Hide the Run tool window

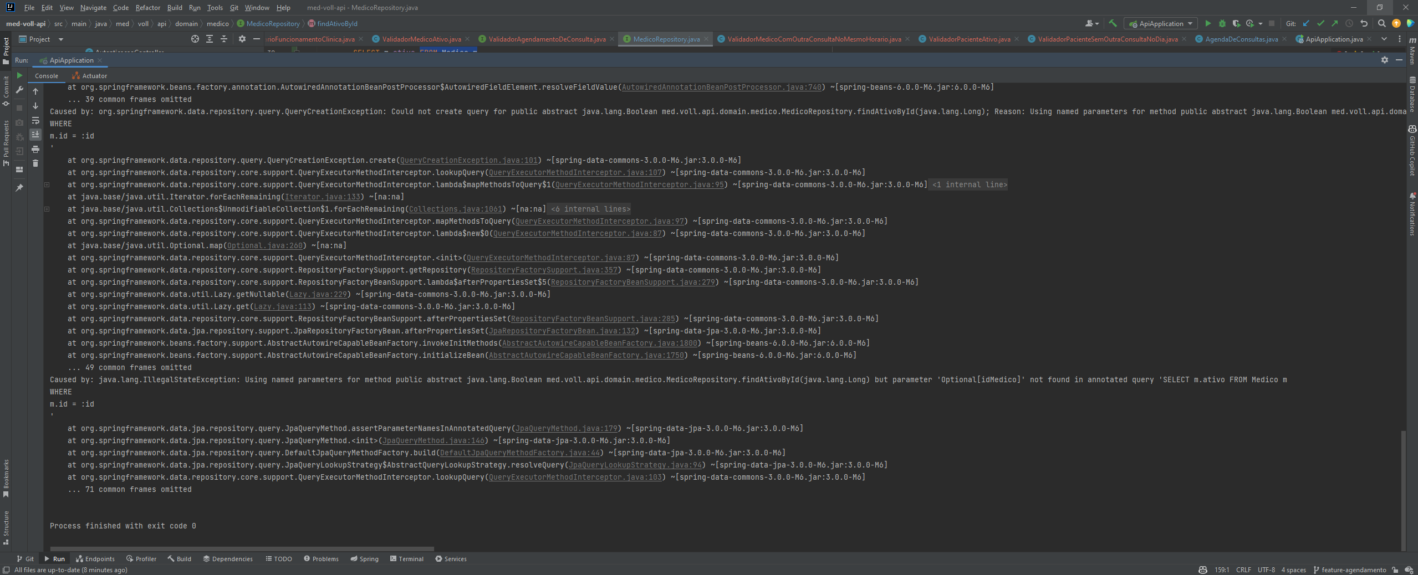click(1399, 60)
